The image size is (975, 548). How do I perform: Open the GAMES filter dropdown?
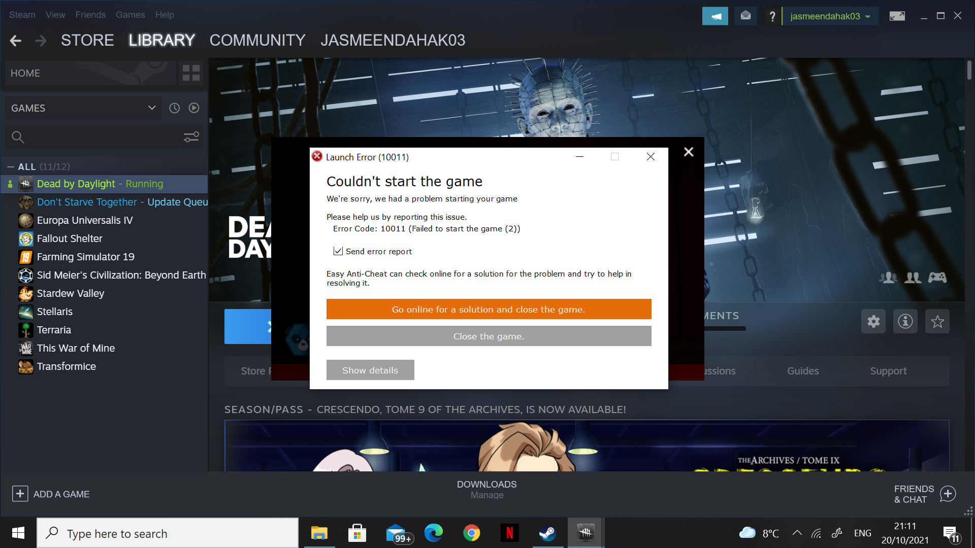(83, 108)
